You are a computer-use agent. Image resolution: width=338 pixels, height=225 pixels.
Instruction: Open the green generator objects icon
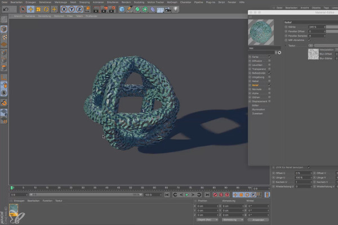point(137,9)
